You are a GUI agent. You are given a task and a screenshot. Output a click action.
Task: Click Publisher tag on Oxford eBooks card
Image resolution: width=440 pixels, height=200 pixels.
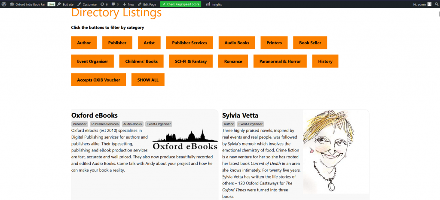[79, 124]
